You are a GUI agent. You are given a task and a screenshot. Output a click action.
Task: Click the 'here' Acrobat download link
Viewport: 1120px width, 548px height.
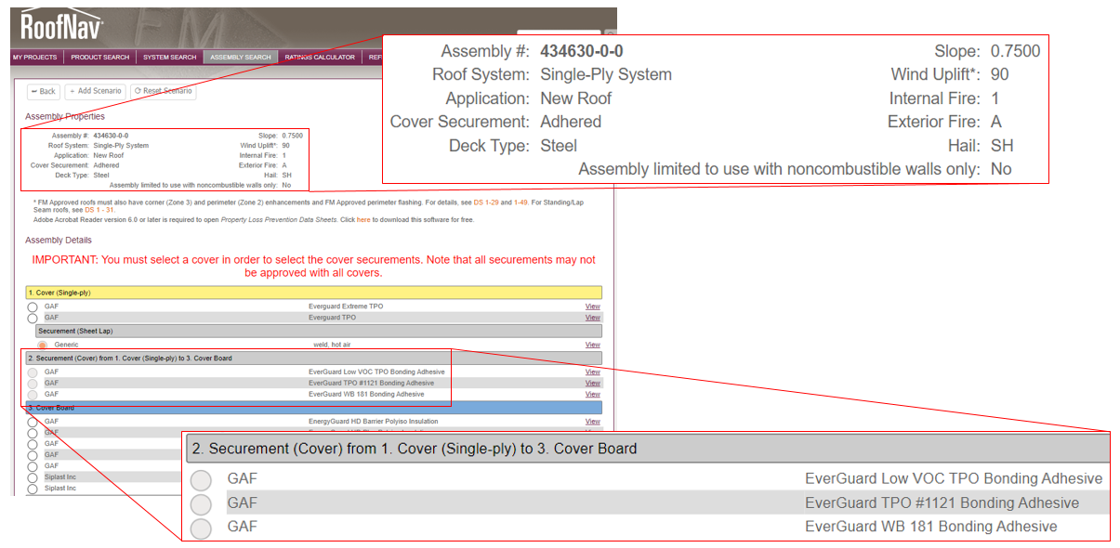(363, 220)
